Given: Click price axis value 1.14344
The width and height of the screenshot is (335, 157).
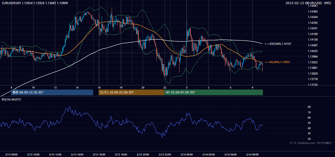Looking at the screenshot, I should click(313, 17).
